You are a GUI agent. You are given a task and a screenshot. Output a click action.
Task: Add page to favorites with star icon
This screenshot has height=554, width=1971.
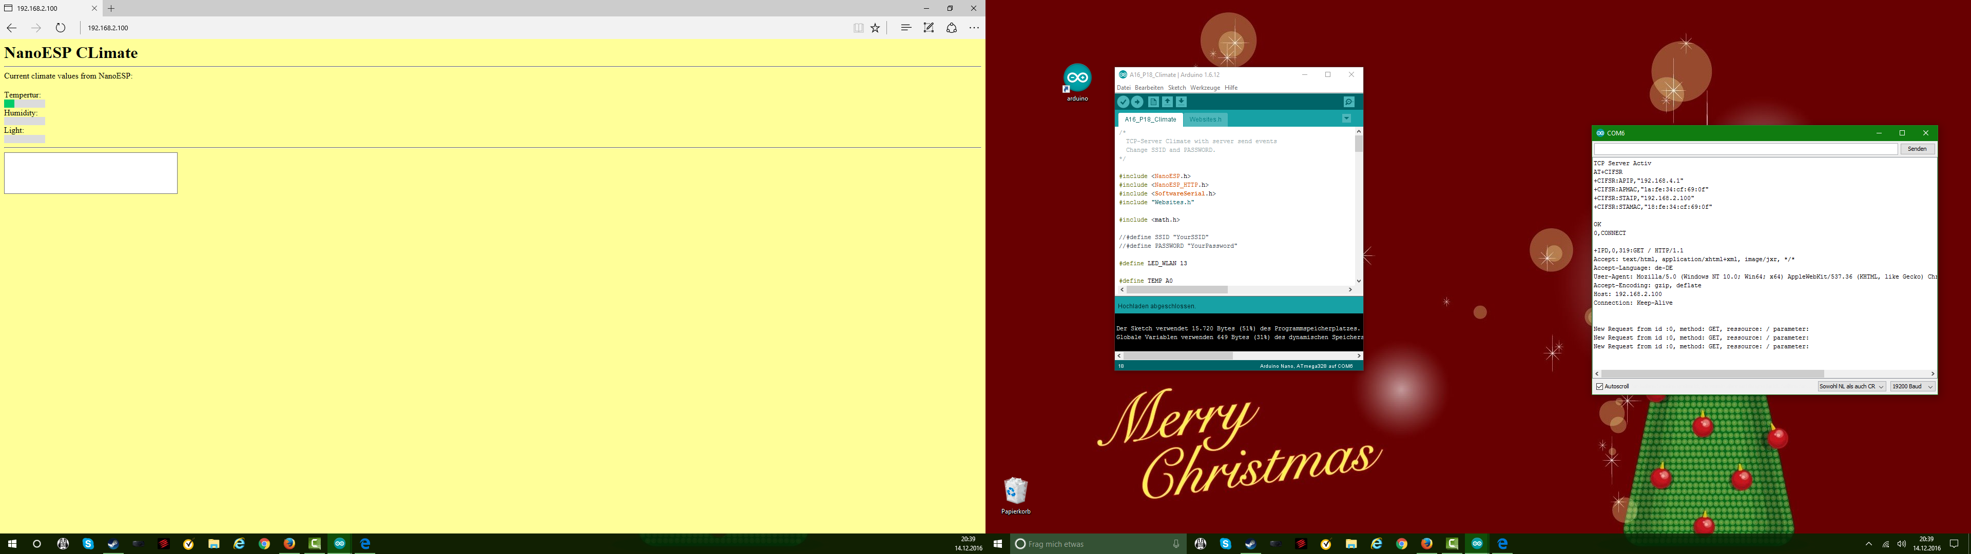point(875,28)
